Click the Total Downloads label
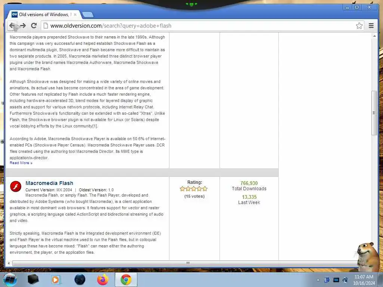383x287 pixels. pos(249,189)
